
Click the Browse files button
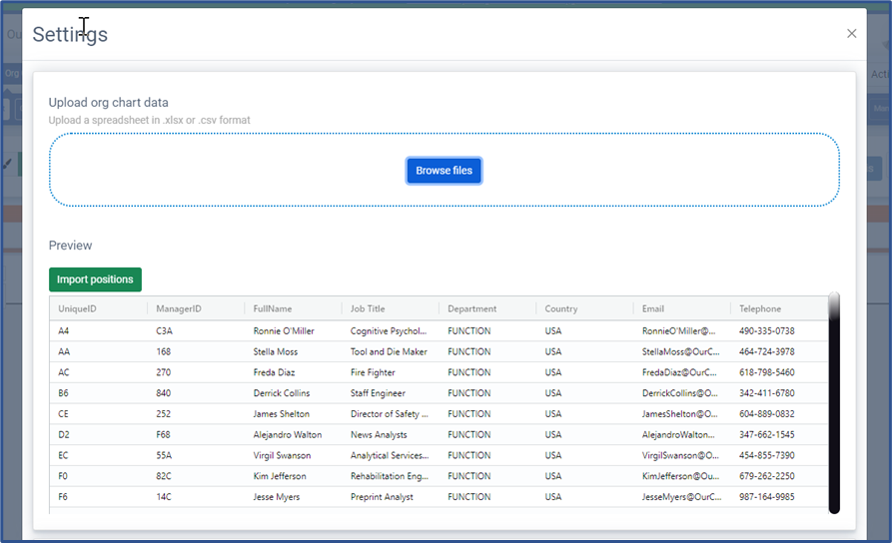tap(444, 171)
